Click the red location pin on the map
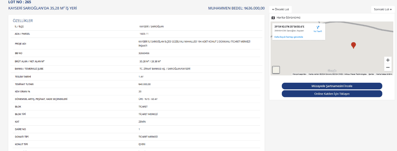 pos(353,45)
